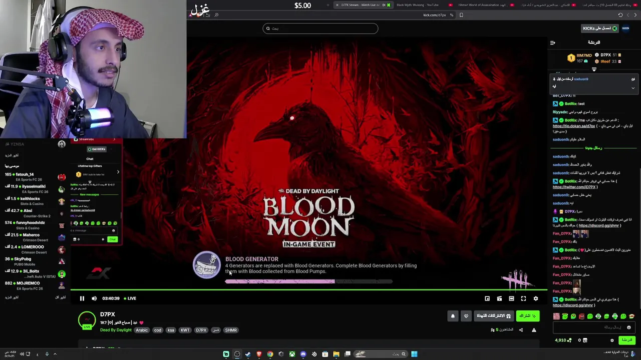This screenshot has width=641, height=360.
Task: Open LOMEROOO channel in sidebar
Action: click(35, 249)
